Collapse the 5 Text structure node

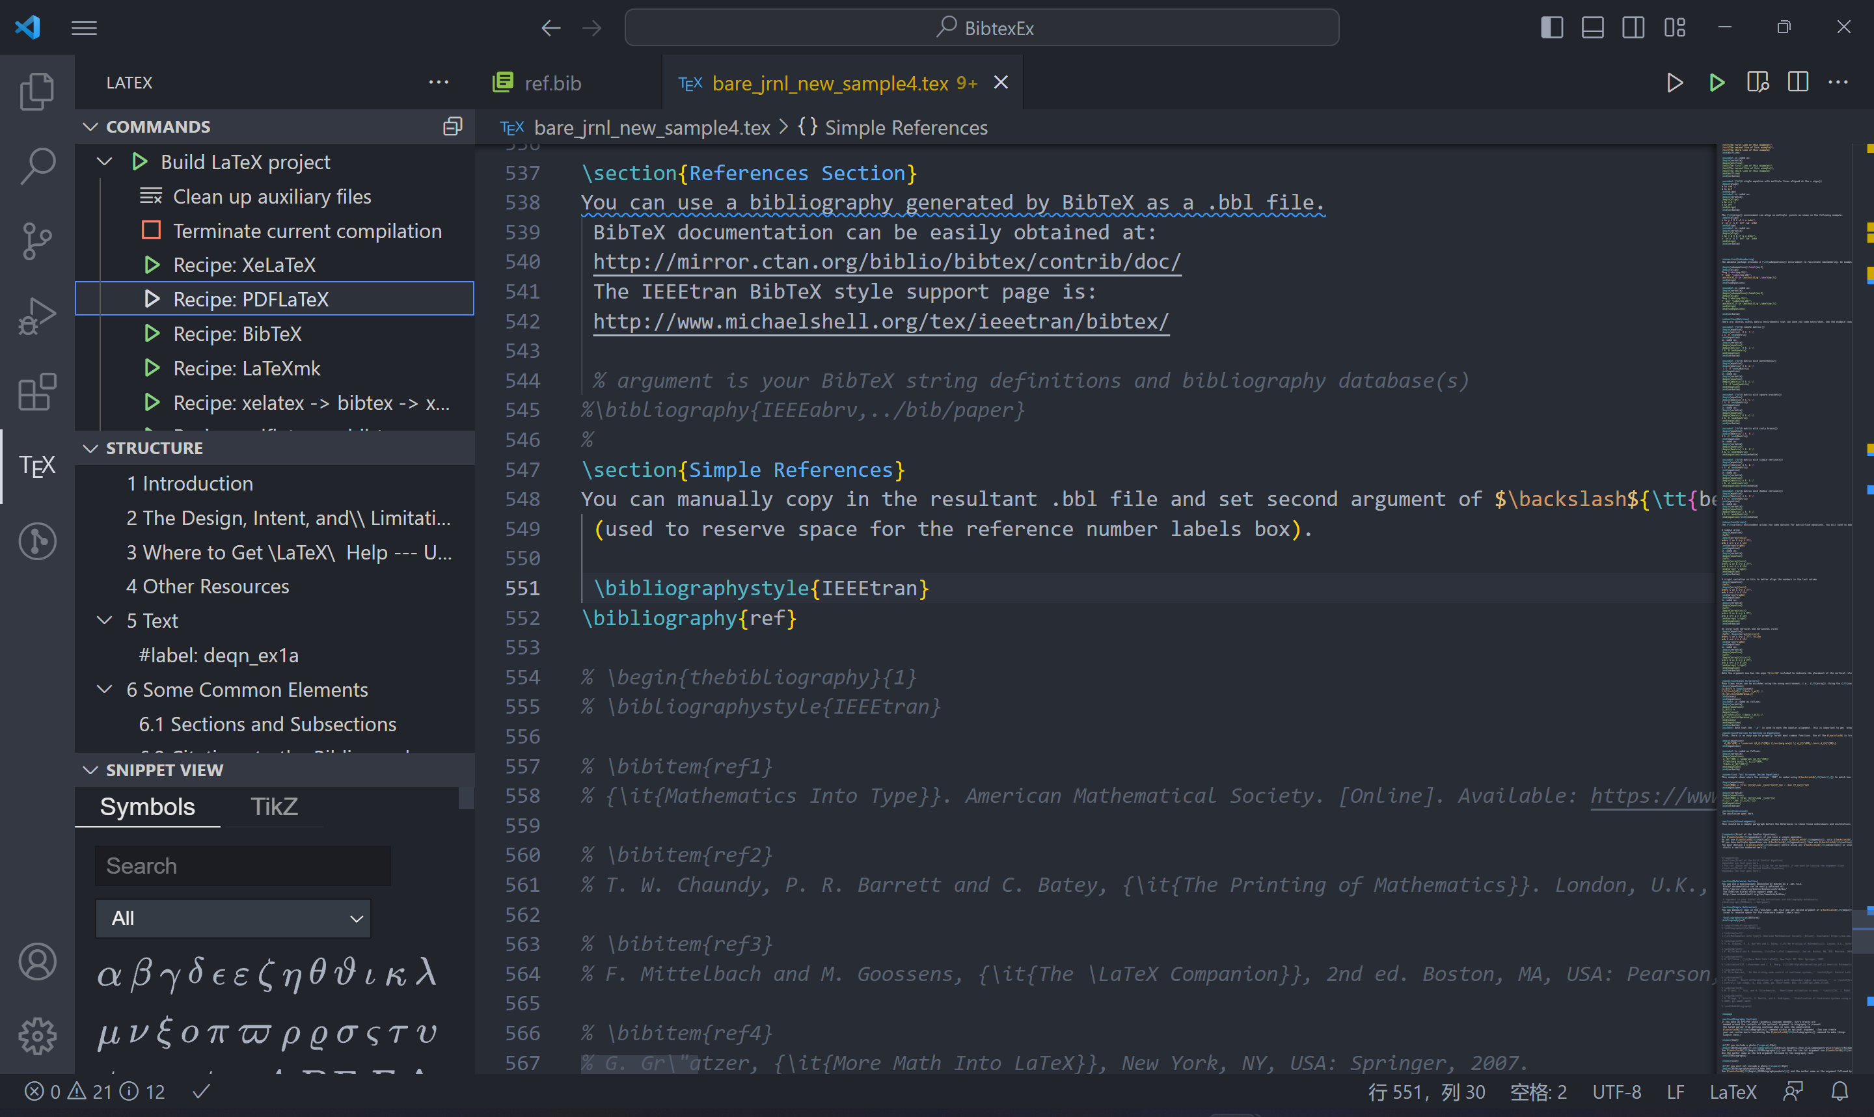pos(105,620)
